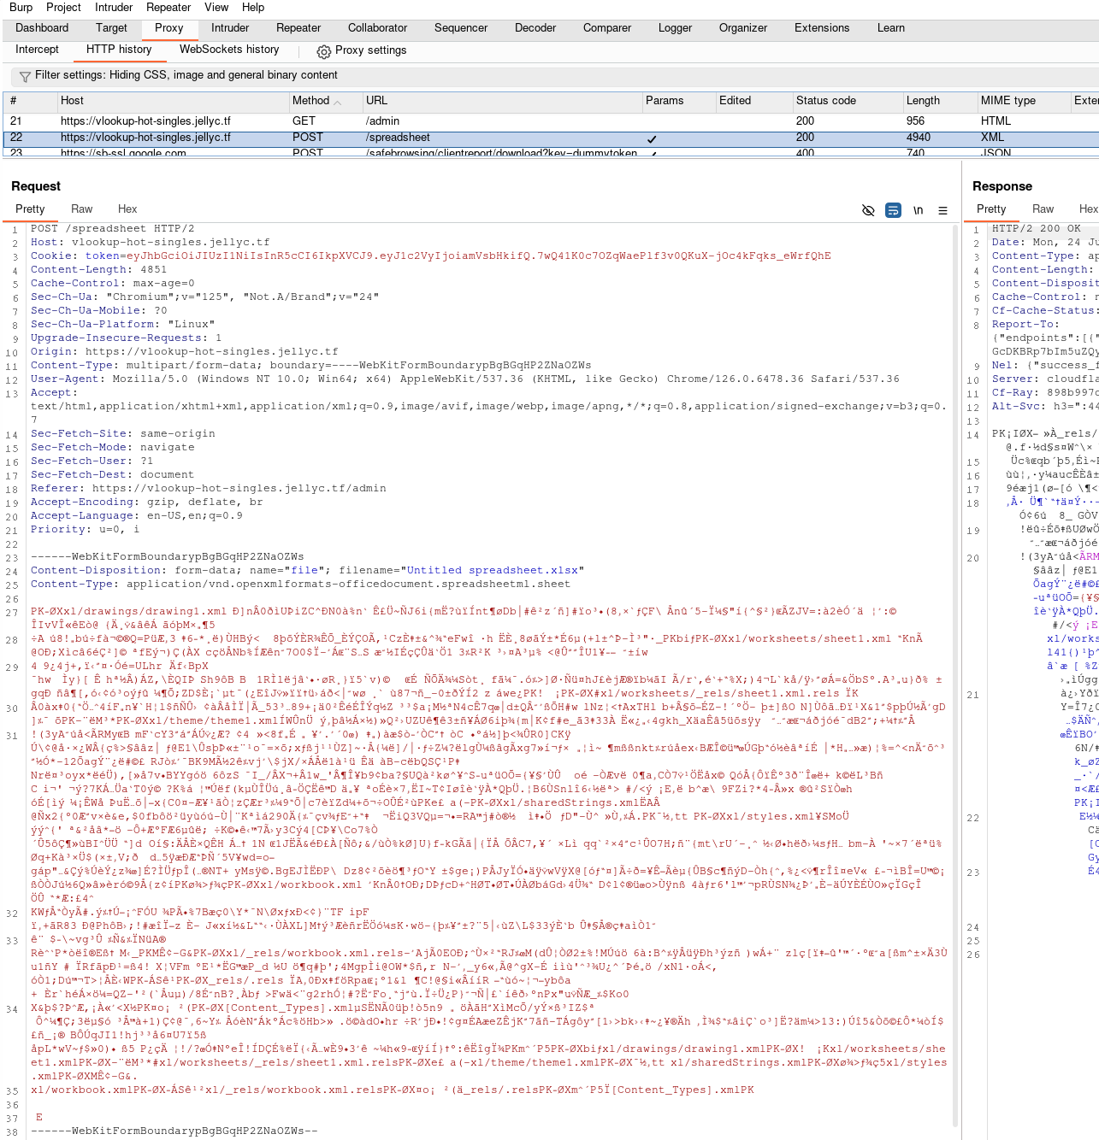Select the Response Hex view tab
Viewport: 1099px width, 1140px height.
point(1089,209)
